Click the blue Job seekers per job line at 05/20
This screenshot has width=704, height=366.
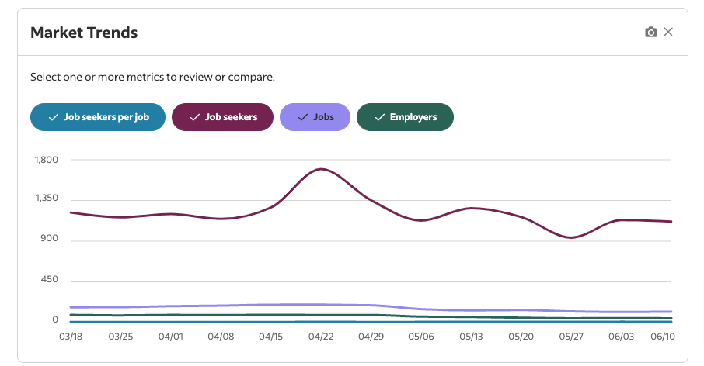[x=521, y=322]
